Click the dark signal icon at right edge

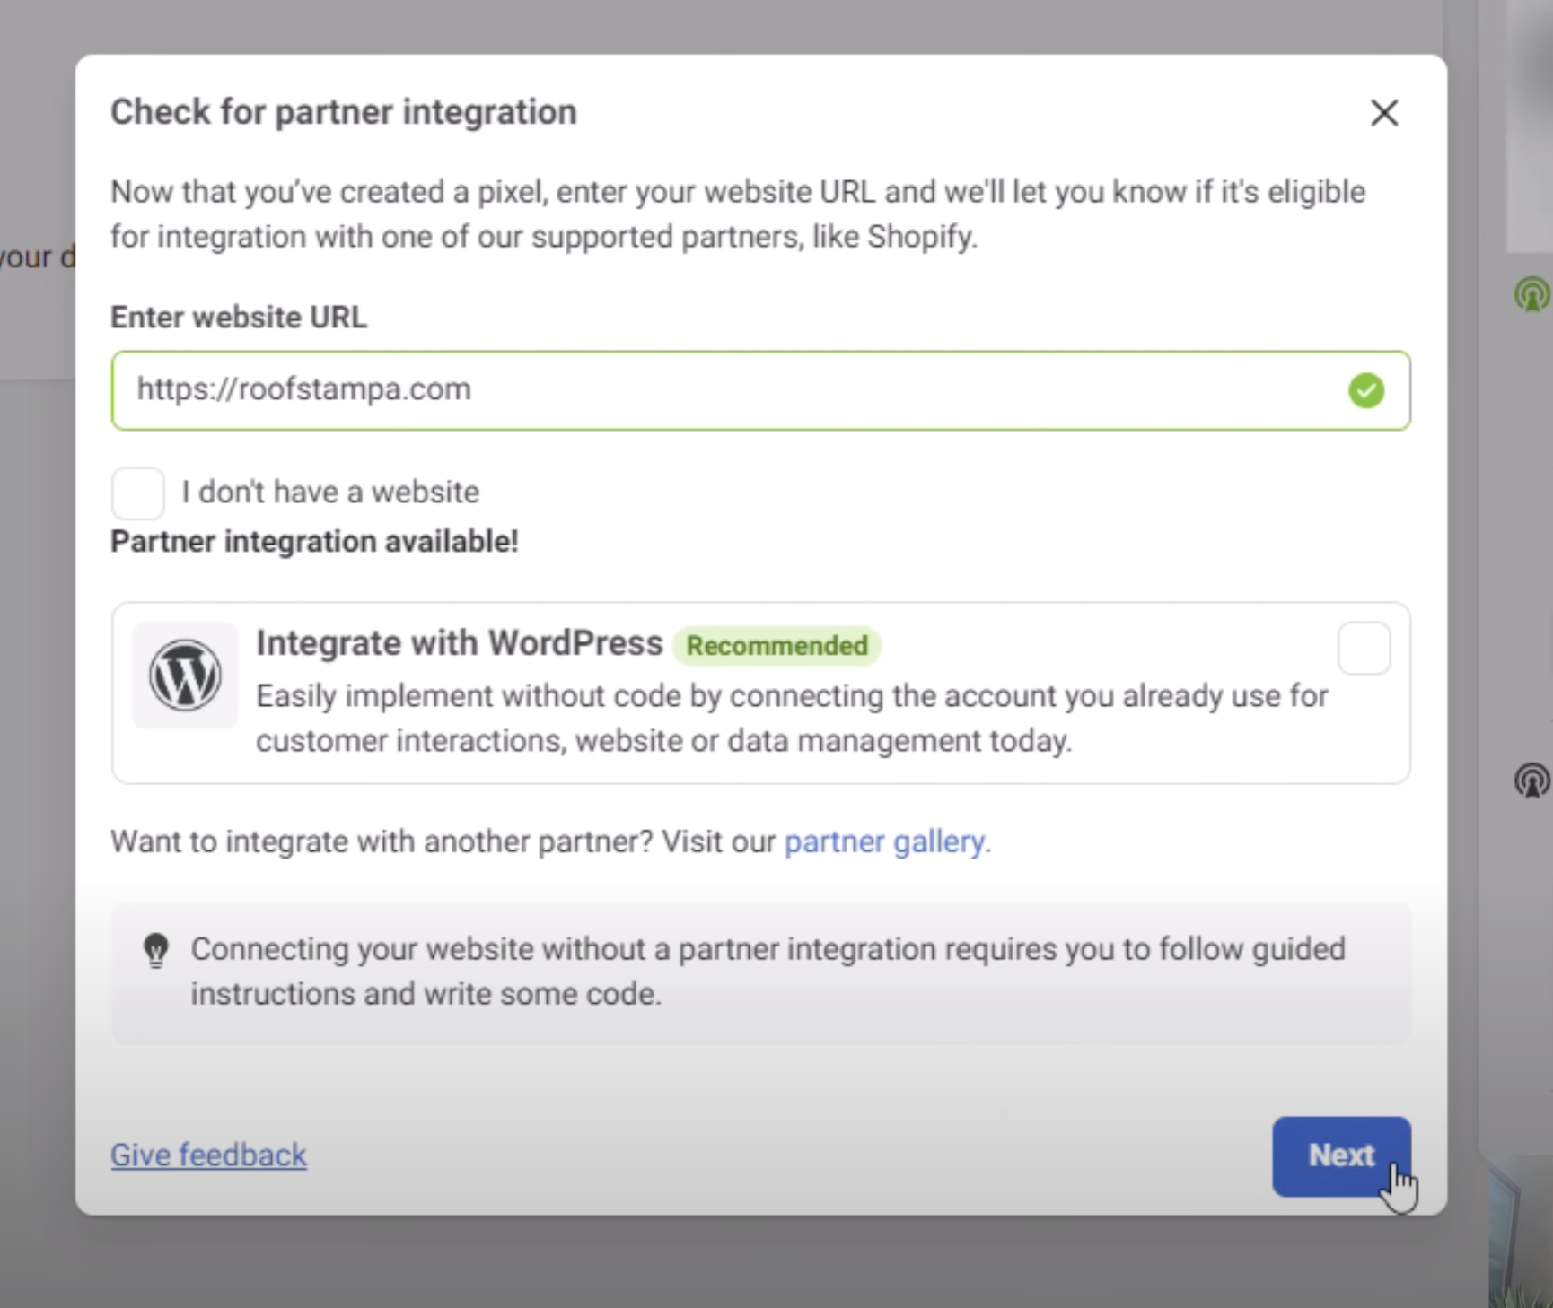[x=1531, y=780]
